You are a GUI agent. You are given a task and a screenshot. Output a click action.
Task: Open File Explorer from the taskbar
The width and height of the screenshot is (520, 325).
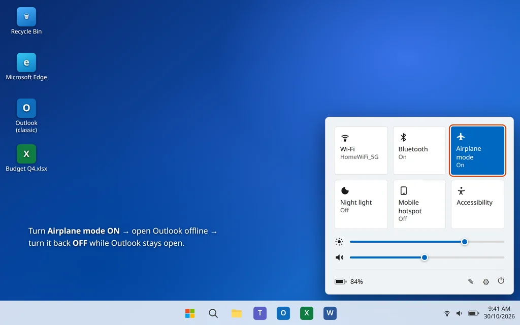pos(237,313)
